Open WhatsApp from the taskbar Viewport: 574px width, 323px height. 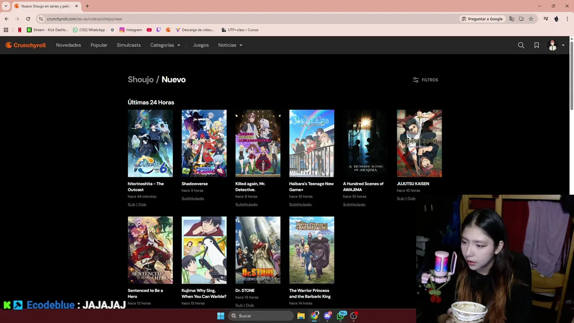click(x=341, y=316)
